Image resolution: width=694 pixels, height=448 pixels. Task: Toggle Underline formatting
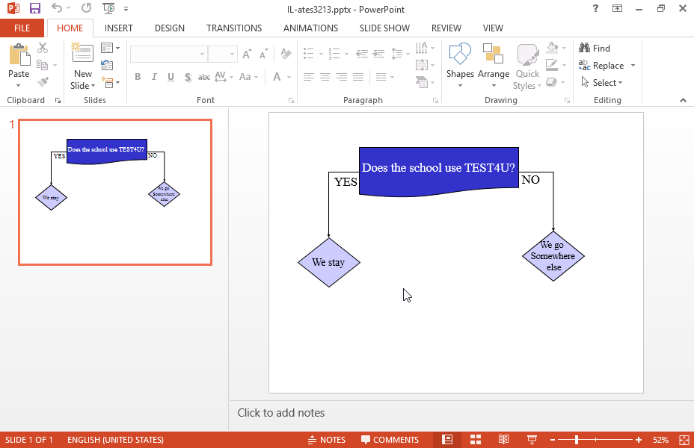coord(171,77)
